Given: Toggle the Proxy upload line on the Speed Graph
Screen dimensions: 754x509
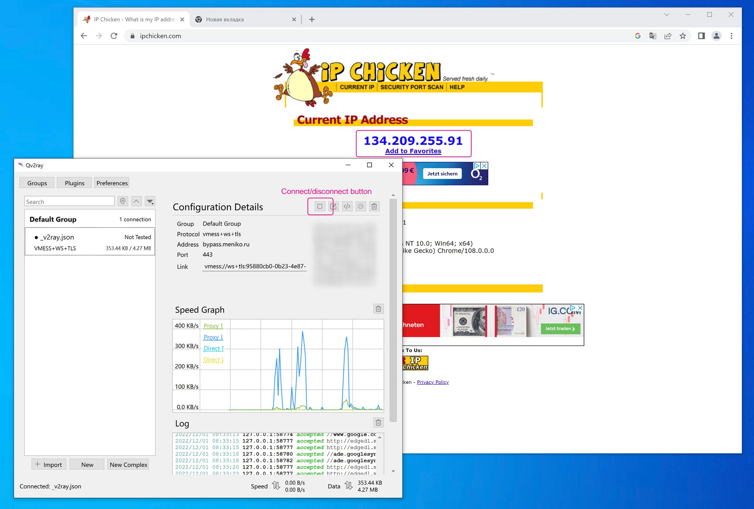Looking at the screenshot, I should point(213,325).
